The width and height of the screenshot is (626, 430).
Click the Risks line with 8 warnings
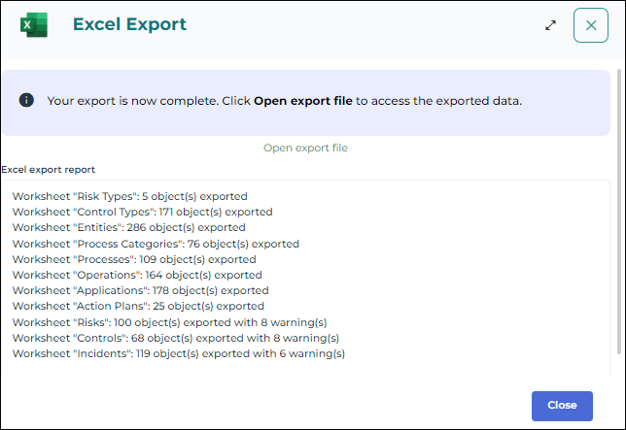tap(169, 322)
